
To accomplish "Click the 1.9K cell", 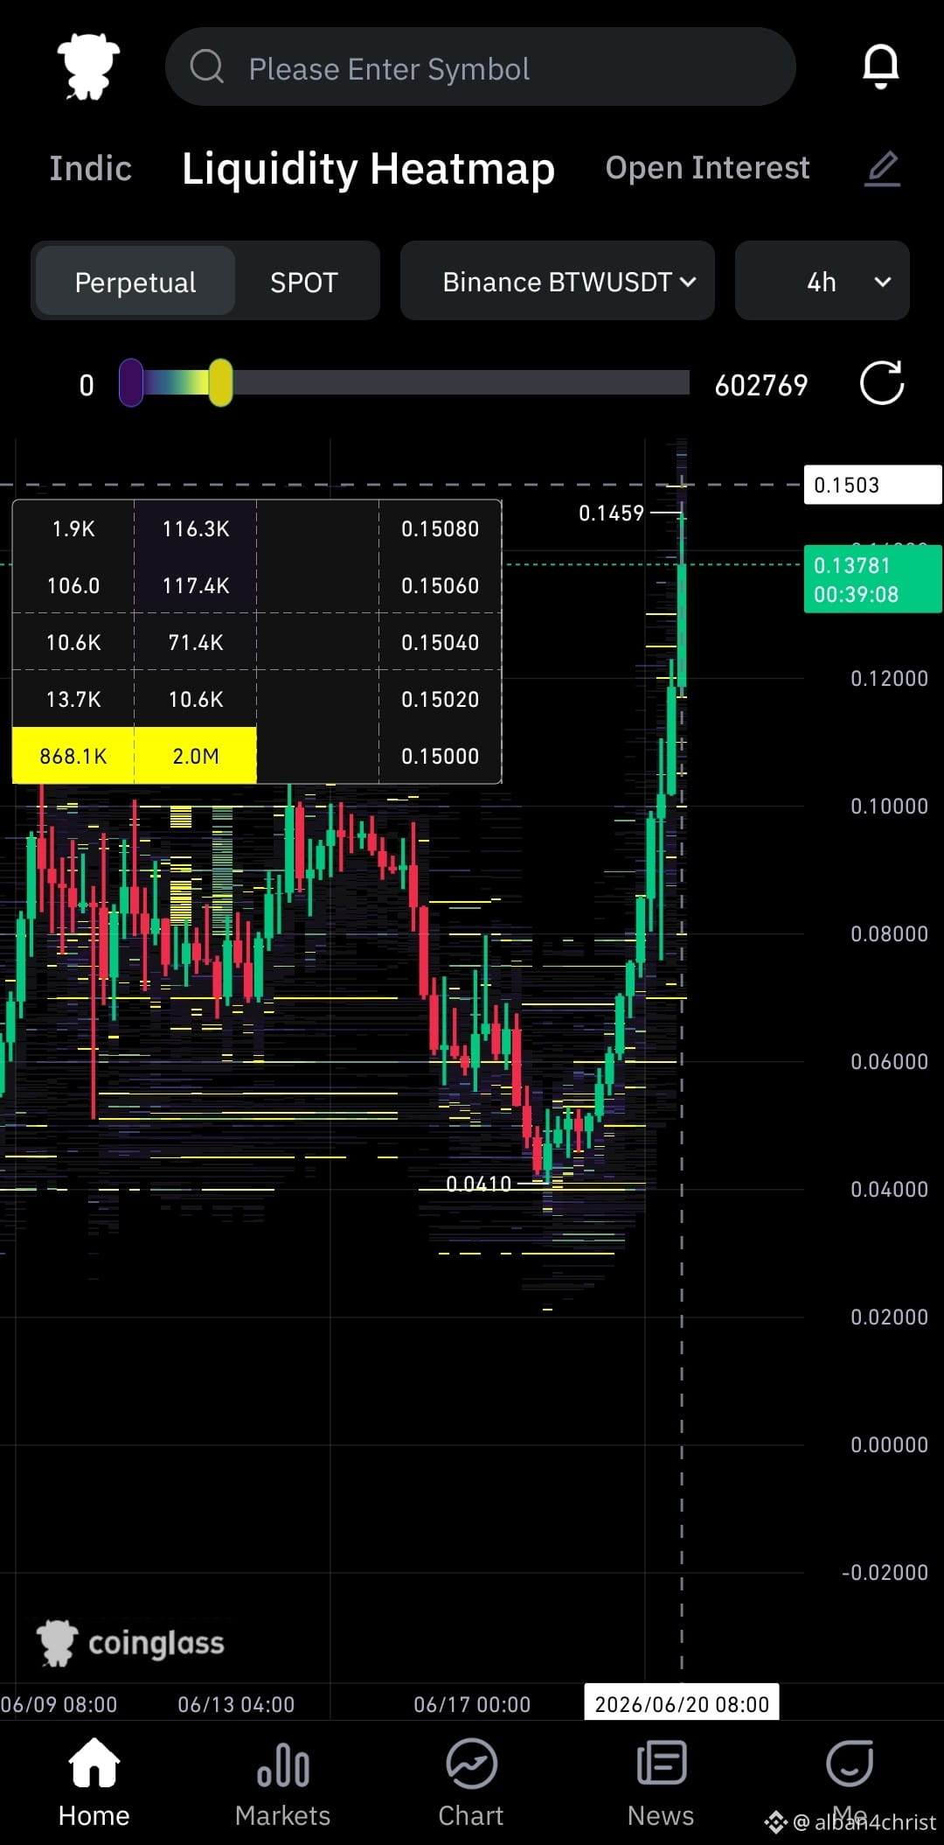I will pos(73,528).
